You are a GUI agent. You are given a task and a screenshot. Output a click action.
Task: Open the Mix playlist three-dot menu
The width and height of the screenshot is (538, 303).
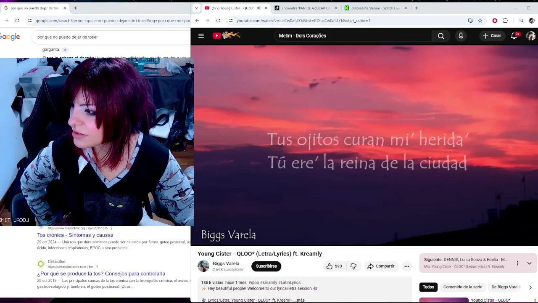click(x=517, y=263)
